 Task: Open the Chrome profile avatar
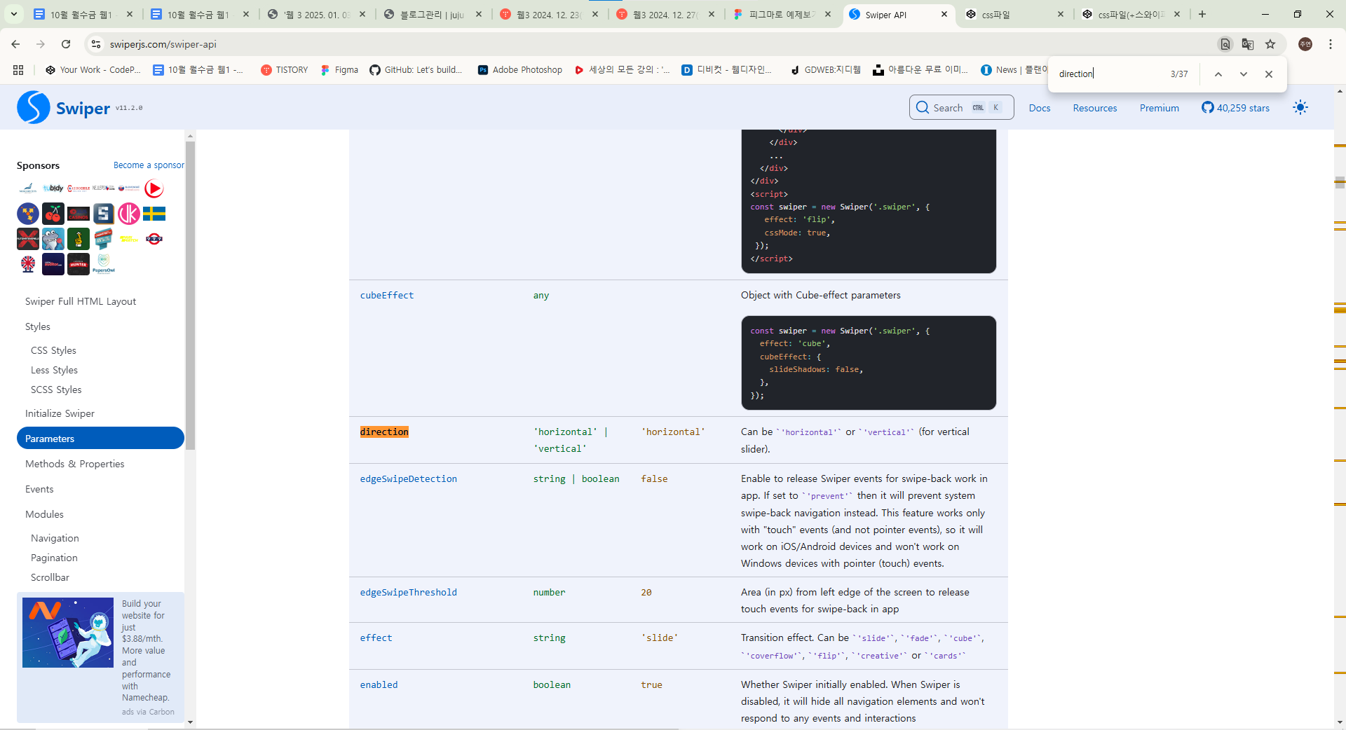[1305, 44]
